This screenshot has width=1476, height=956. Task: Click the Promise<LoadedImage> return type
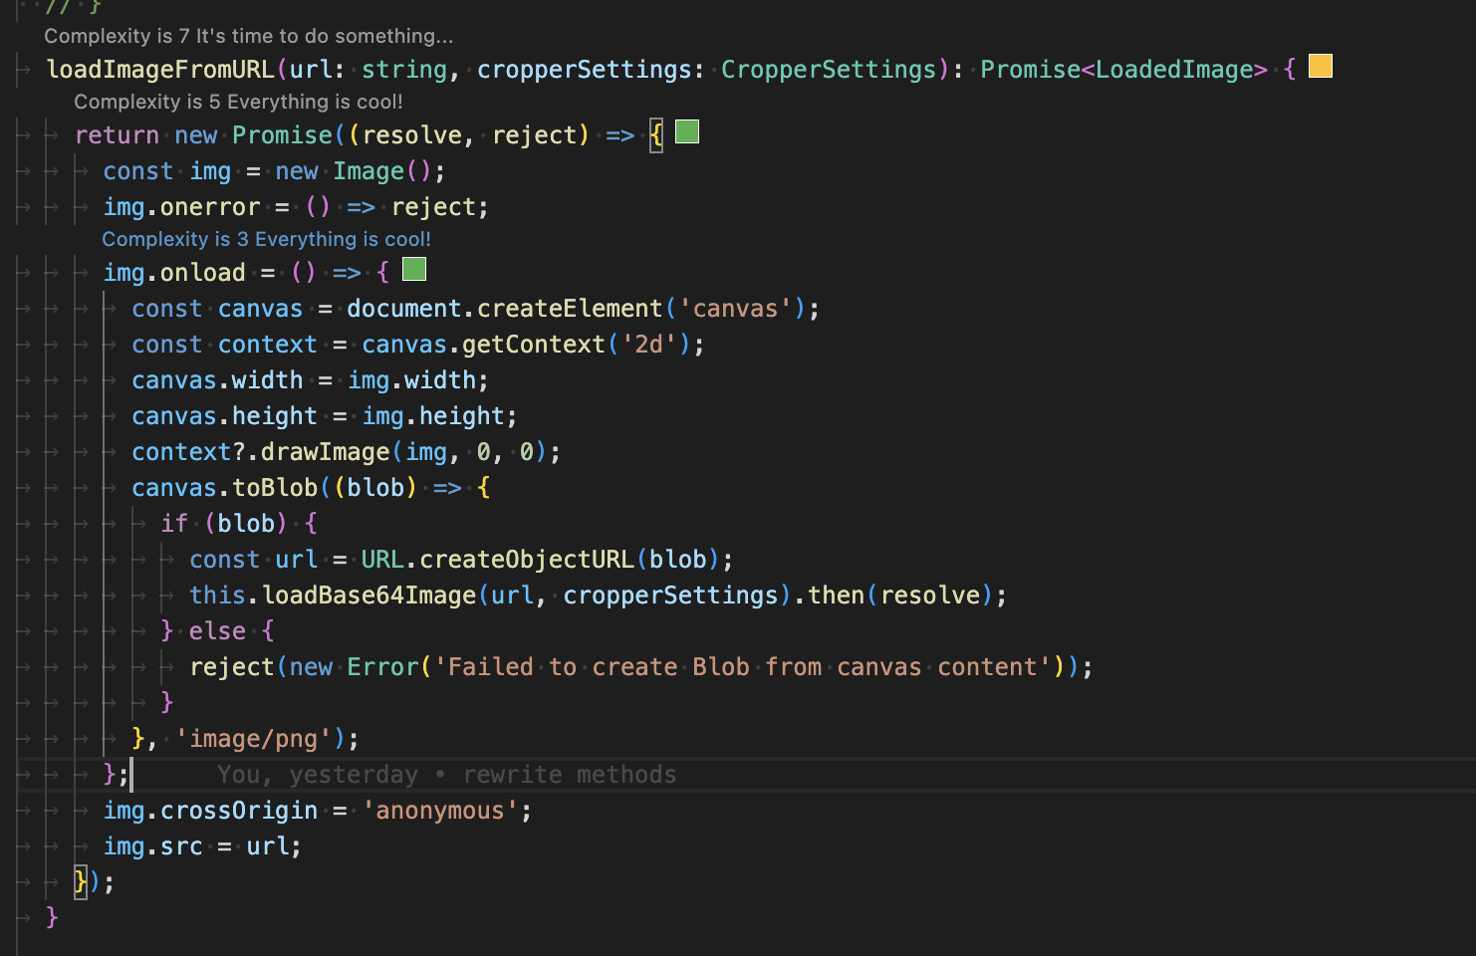click(1123, 69)
